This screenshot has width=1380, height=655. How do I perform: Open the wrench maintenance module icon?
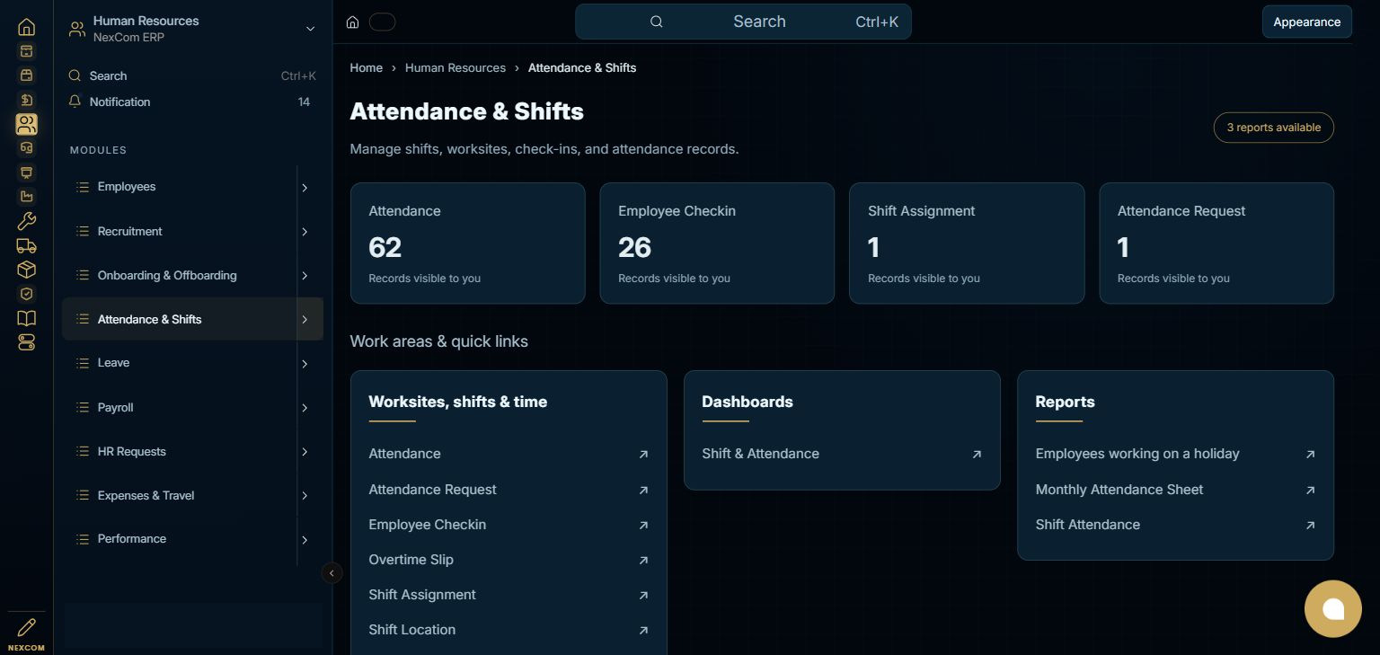click(x=26, y=221)
